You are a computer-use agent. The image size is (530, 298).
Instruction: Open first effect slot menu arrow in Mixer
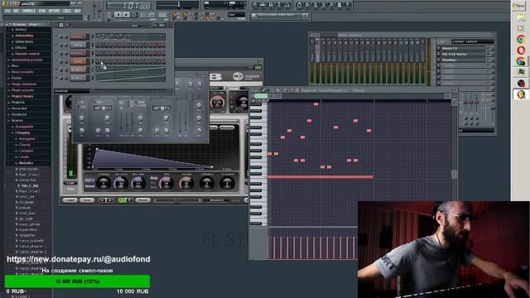coord(438,48)
